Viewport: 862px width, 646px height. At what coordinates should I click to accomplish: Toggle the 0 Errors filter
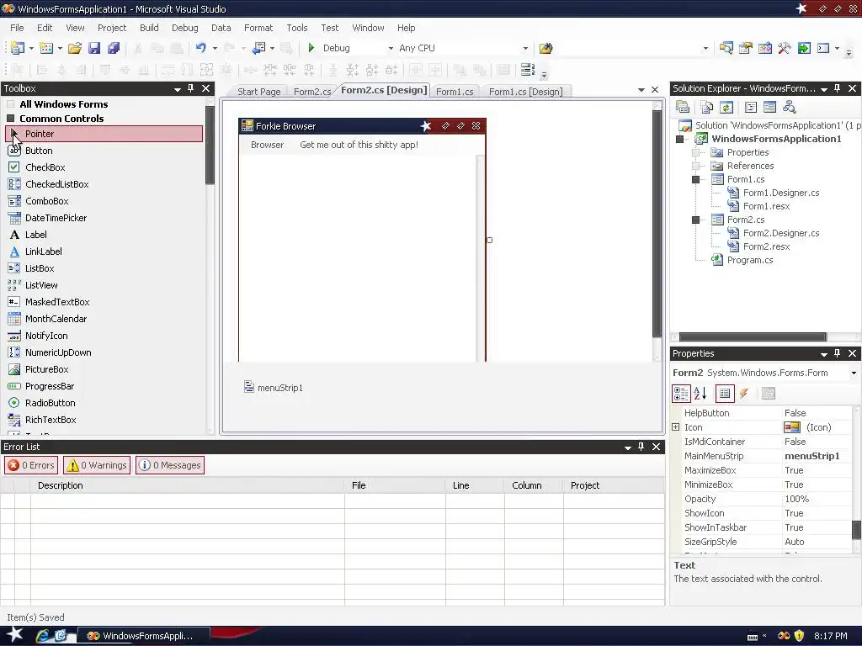coord(31,465)
